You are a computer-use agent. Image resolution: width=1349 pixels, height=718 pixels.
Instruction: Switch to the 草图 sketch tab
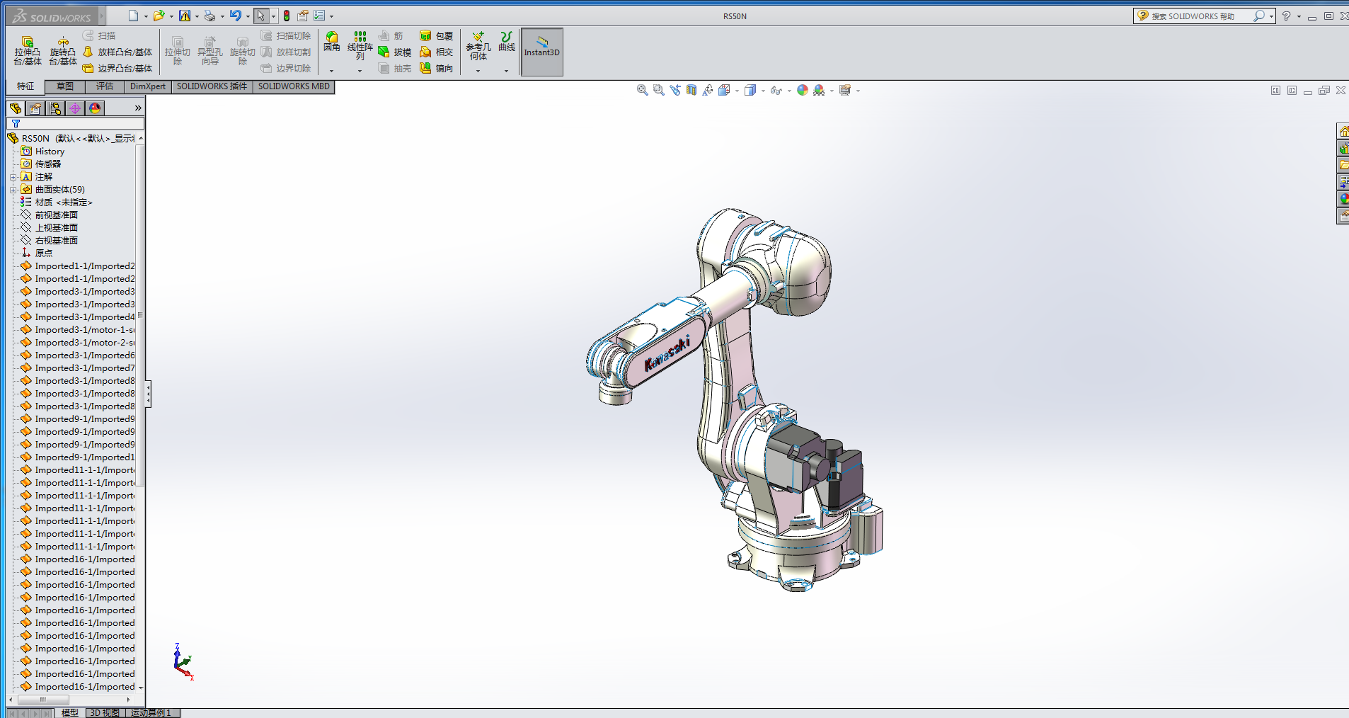[64, 86]
